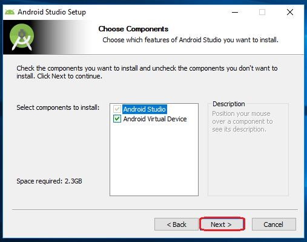Minimize the Android Studio Setup window
The image size is (307, 242).
235,12
